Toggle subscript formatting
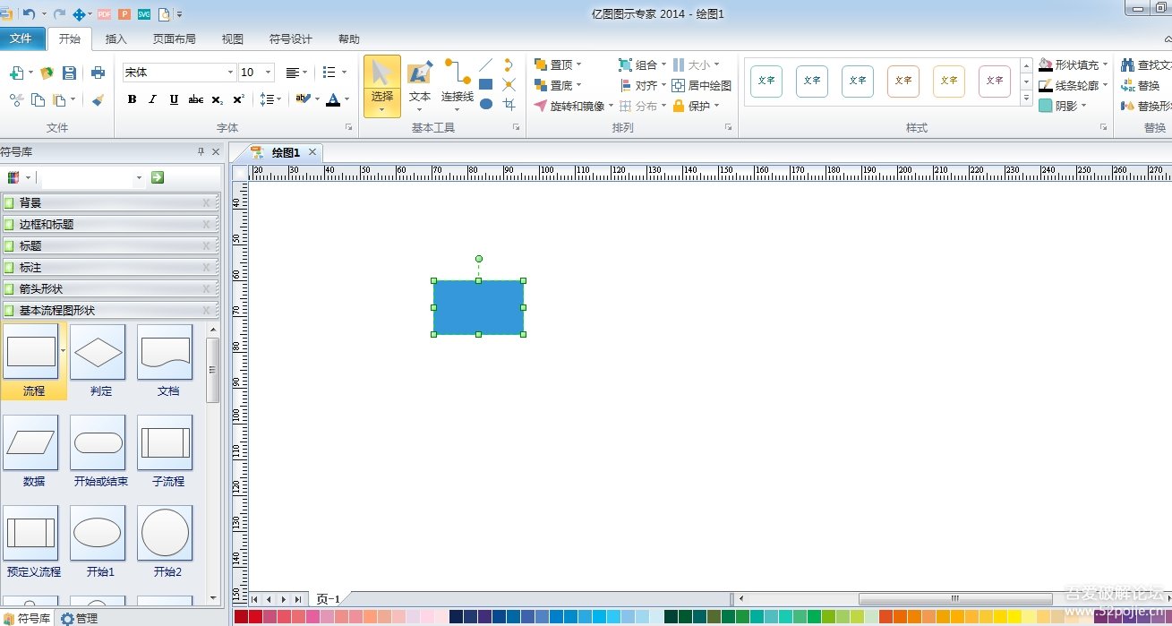This screenshot has width=1172, height=626. pyautogui.click(x=217, y=99)
